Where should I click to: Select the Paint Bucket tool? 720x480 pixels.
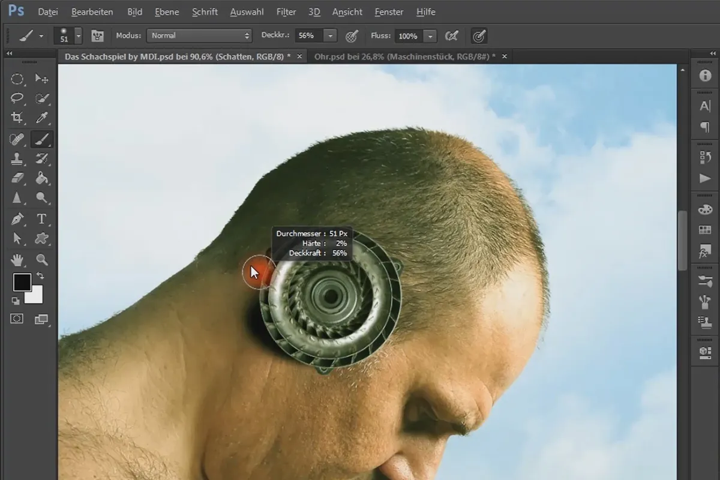tap(41, 178)
